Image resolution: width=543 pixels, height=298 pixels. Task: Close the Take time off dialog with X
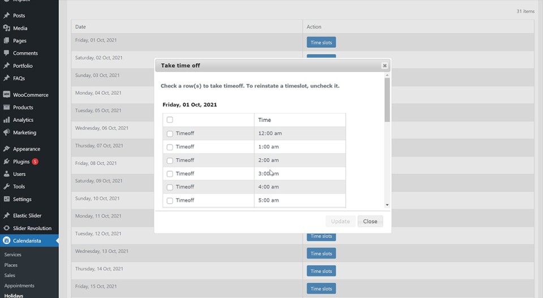coord(385,65)
